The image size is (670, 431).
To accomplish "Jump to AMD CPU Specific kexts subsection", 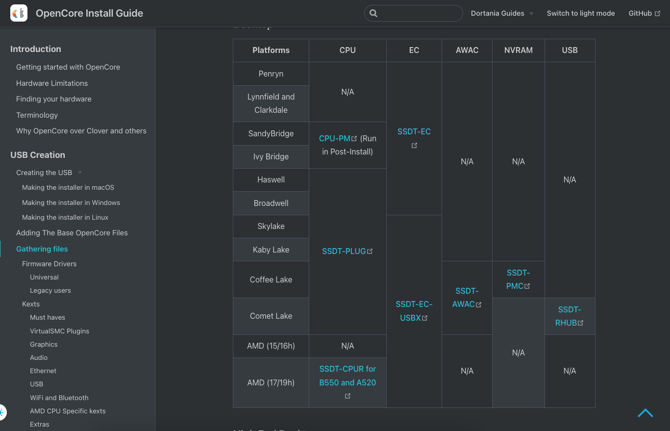I will point(68,411).
